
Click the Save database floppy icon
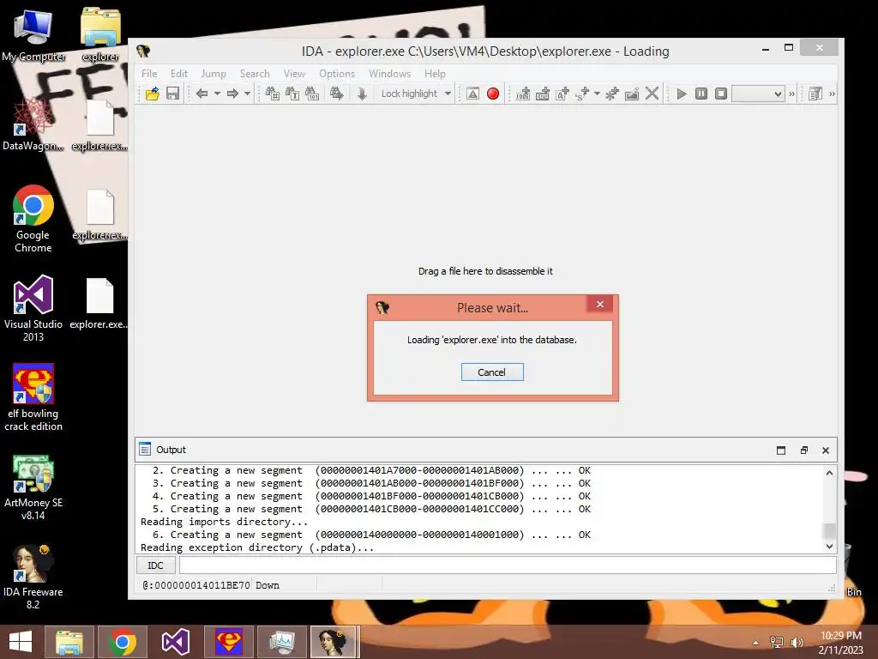[172, 94]
